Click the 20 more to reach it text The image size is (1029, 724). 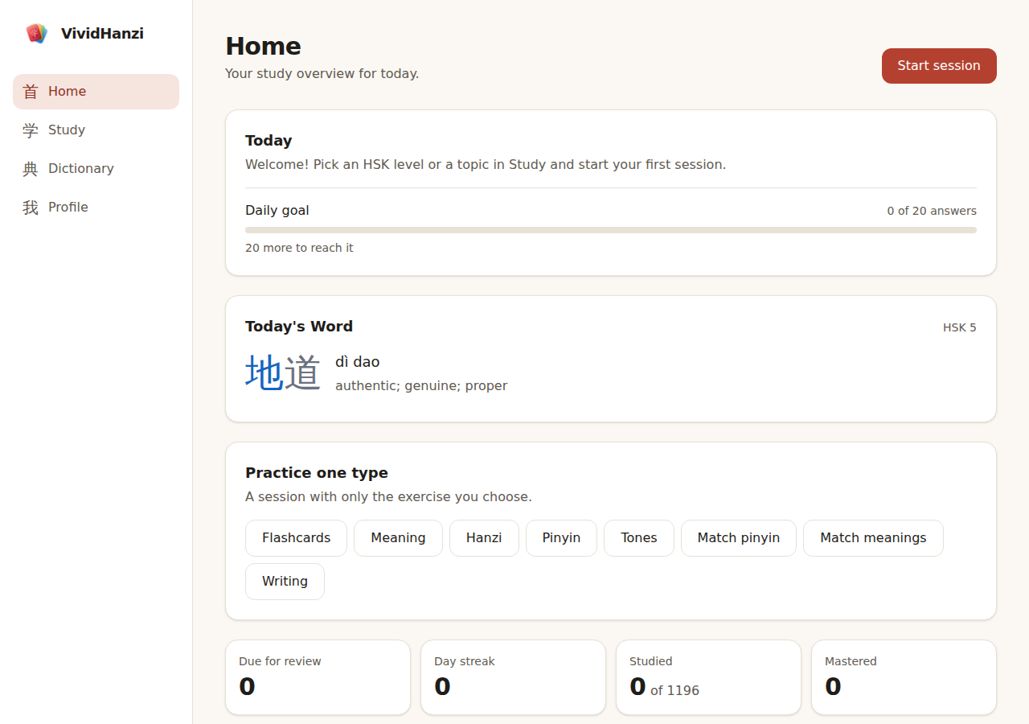pyautogui.click(x=299, y=248)
